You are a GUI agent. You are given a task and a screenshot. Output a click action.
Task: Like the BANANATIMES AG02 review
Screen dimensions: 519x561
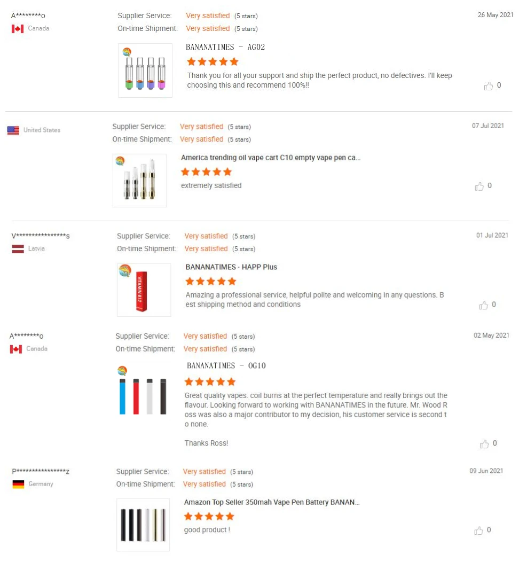489,86
